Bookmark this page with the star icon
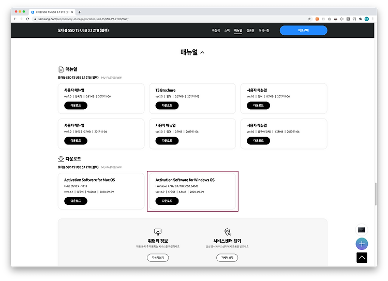 click(x=309, y=19)
